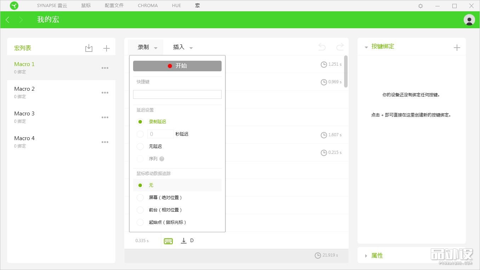This screenshot has width=480, height=270.
Task: Click the 1.251 s delay value
Action: [x=335, y=64]
